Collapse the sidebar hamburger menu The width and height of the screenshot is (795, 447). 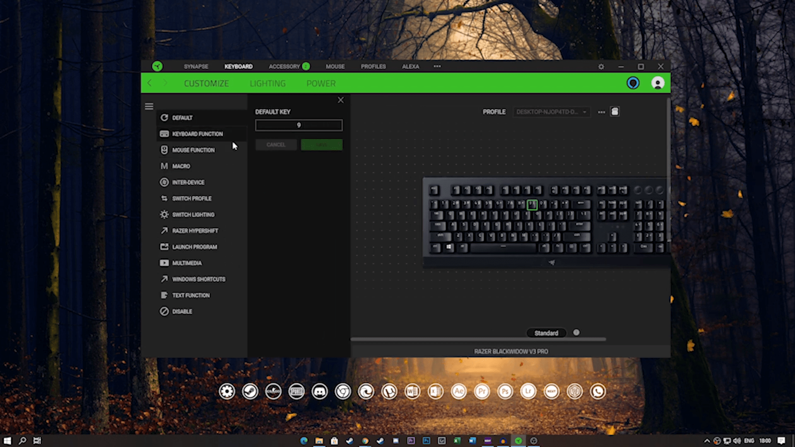(149, 106)
